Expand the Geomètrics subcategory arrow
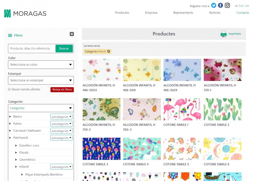The image size is (254, 181). tap(16, 160)
